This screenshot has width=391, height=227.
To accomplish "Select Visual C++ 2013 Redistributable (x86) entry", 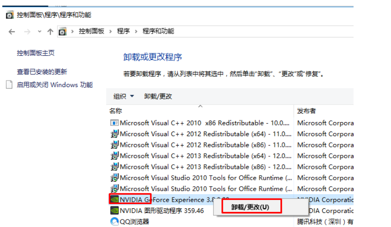I will tap(206, 167).
